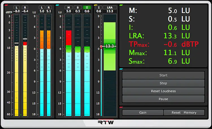The height and width of the screenshot is (129, 212).
Task: Click the dBTP scale unit label
Action: [9, 12]
